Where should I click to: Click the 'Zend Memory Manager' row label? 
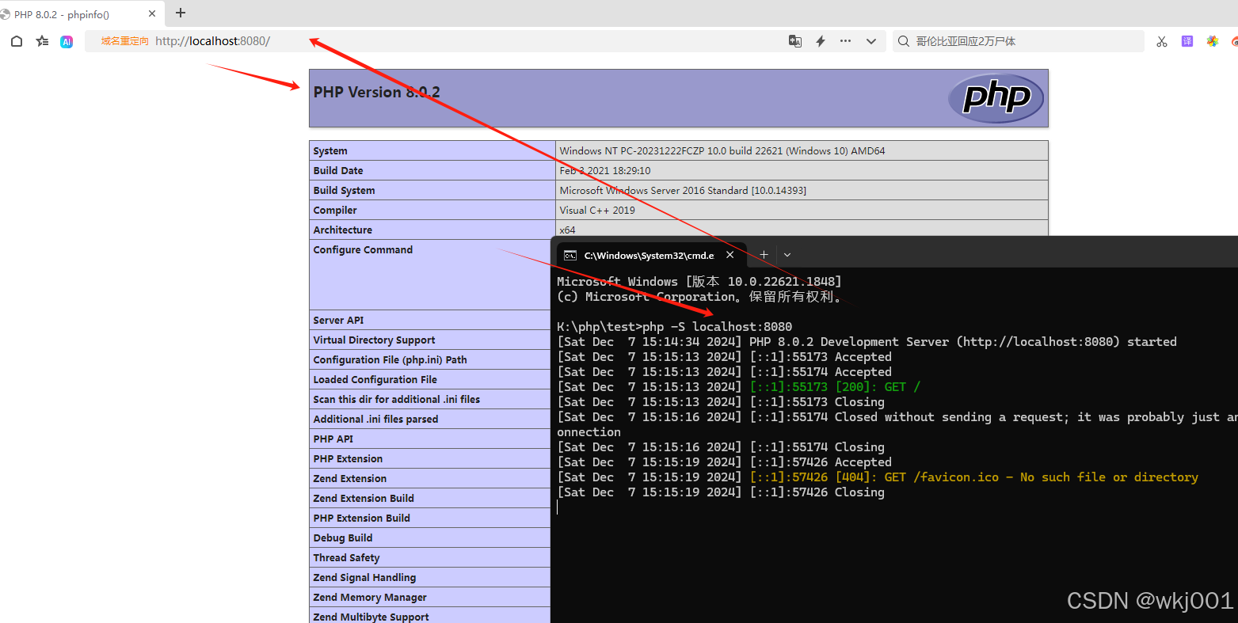370,598
